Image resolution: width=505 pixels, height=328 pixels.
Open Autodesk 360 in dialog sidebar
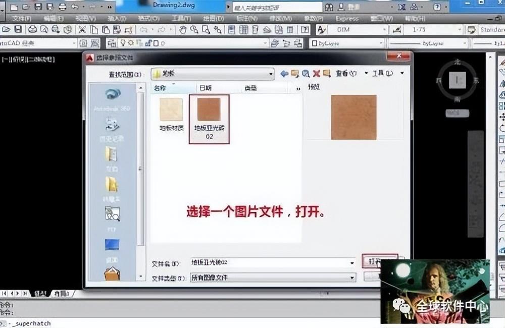(x=112, y=100)
